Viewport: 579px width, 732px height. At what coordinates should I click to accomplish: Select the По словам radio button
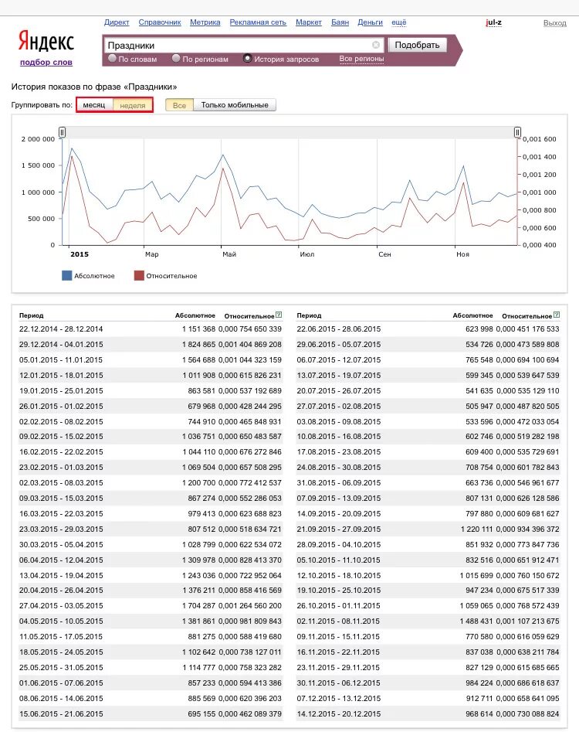pyautogui.click(x=112, y=58)
